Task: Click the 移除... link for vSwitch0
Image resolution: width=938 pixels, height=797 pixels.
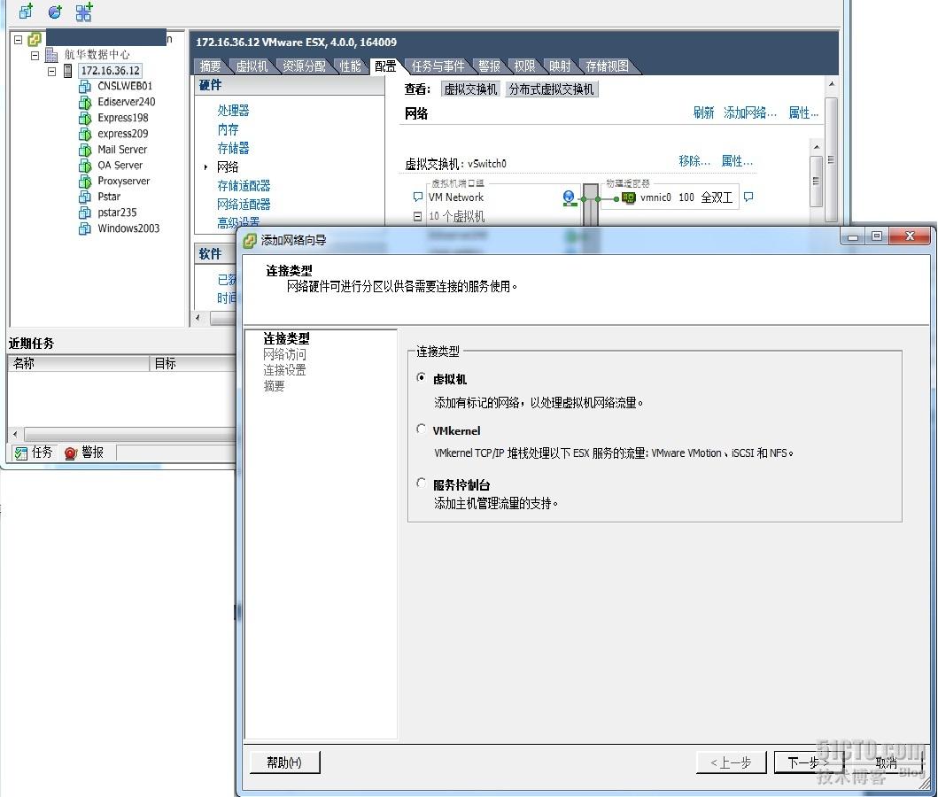Action: coord(694,161)
